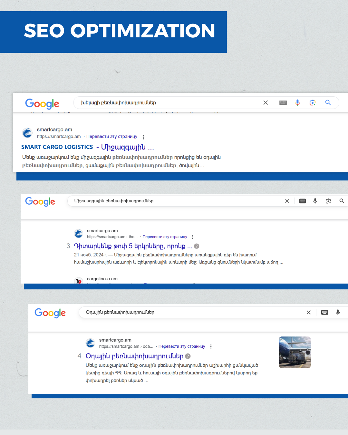The height and width of the screenshot is (435, 348).
Task: Open the airplane cargo thumbnail image
Action: (295, 352)
